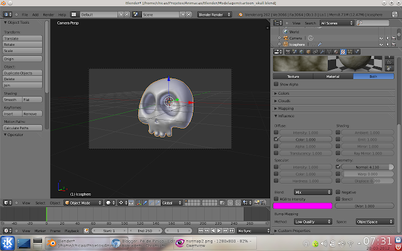Click the OpenGL render image icon

(257, 203)
